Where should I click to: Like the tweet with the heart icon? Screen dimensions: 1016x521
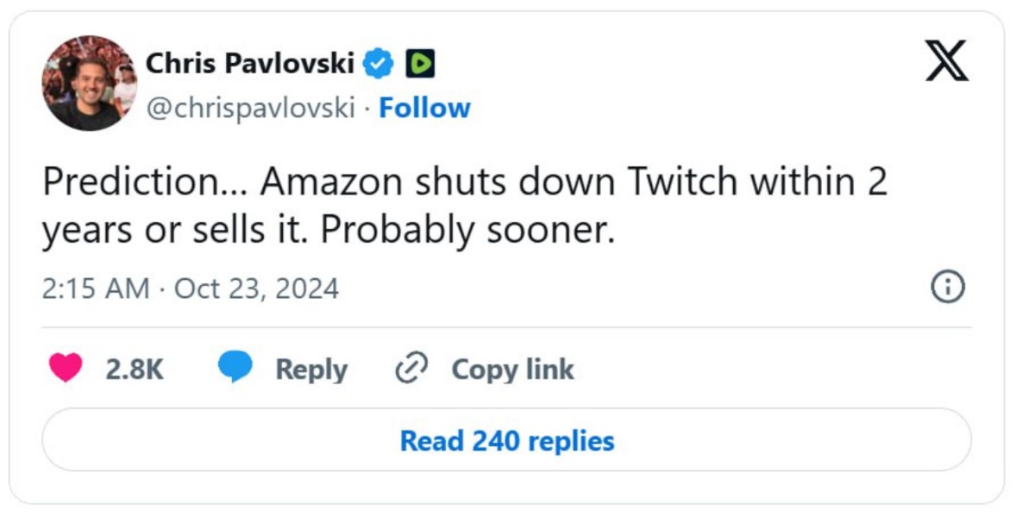[x=65, y=369]
